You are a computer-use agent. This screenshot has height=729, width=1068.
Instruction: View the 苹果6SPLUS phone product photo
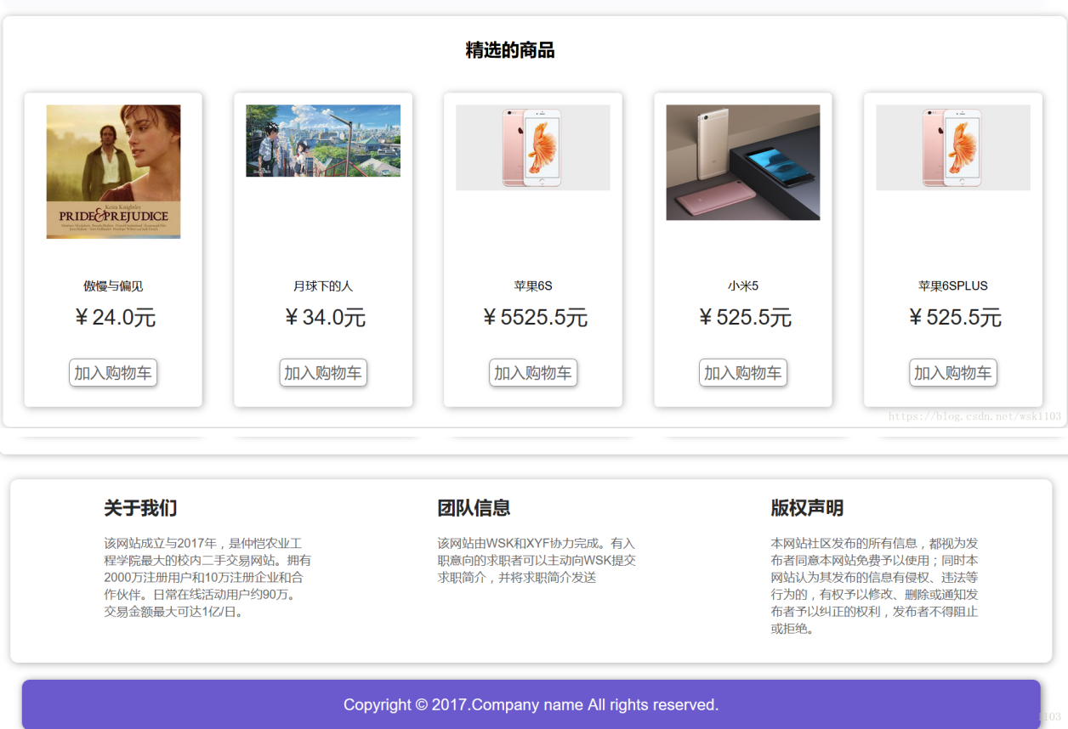(x=953, y=148)
